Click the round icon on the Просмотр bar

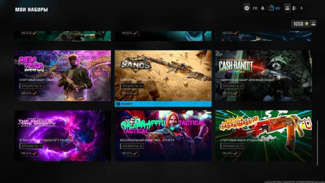coord(118,104)
